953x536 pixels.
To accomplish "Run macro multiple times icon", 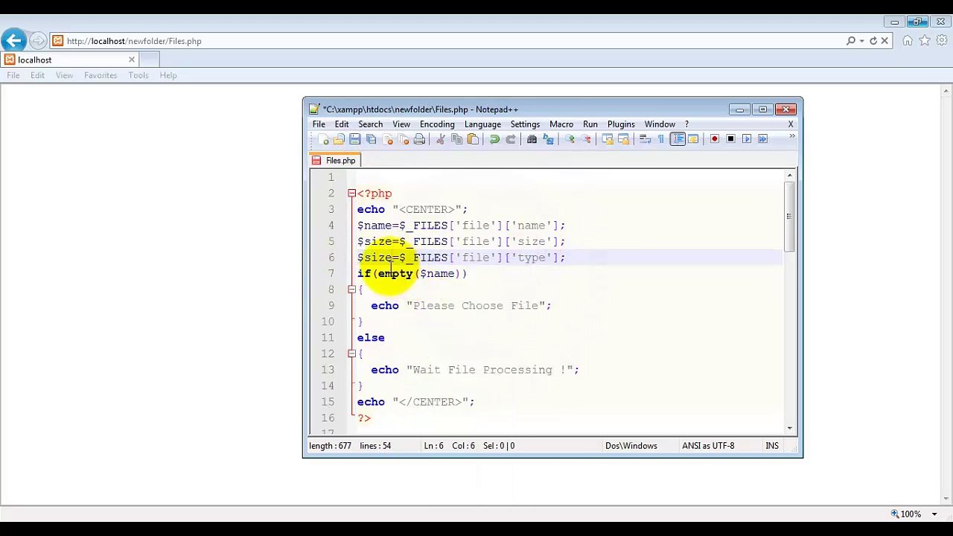I will click(x=762, y=139).
